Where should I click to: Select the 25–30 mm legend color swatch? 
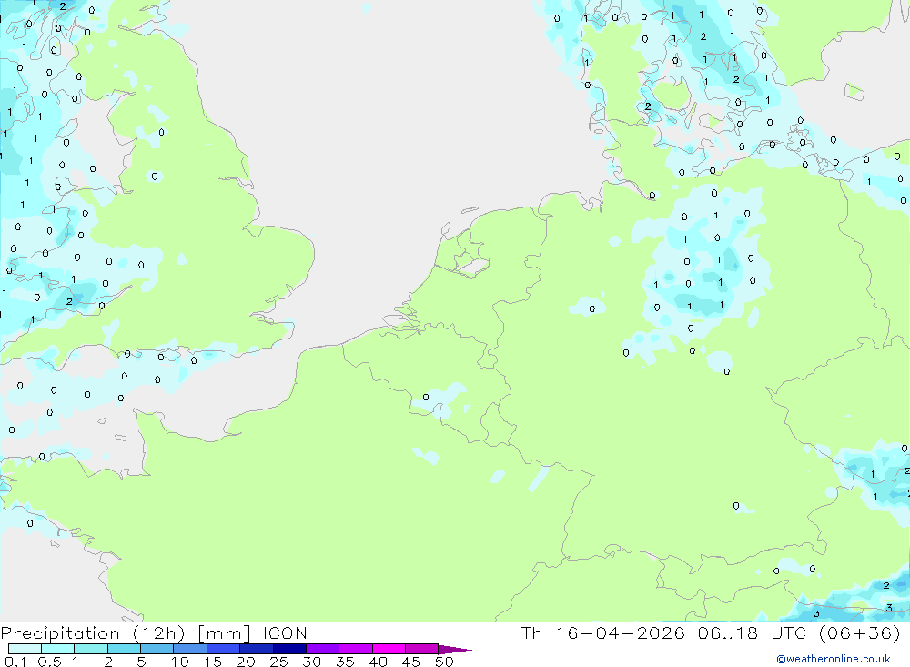click(289, 649)
